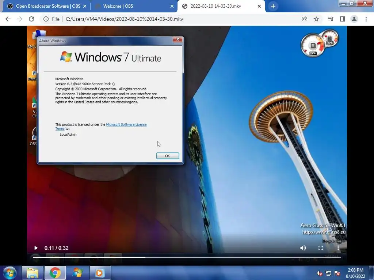
Task: Mute the video audio
Action: tap(303, 248)
